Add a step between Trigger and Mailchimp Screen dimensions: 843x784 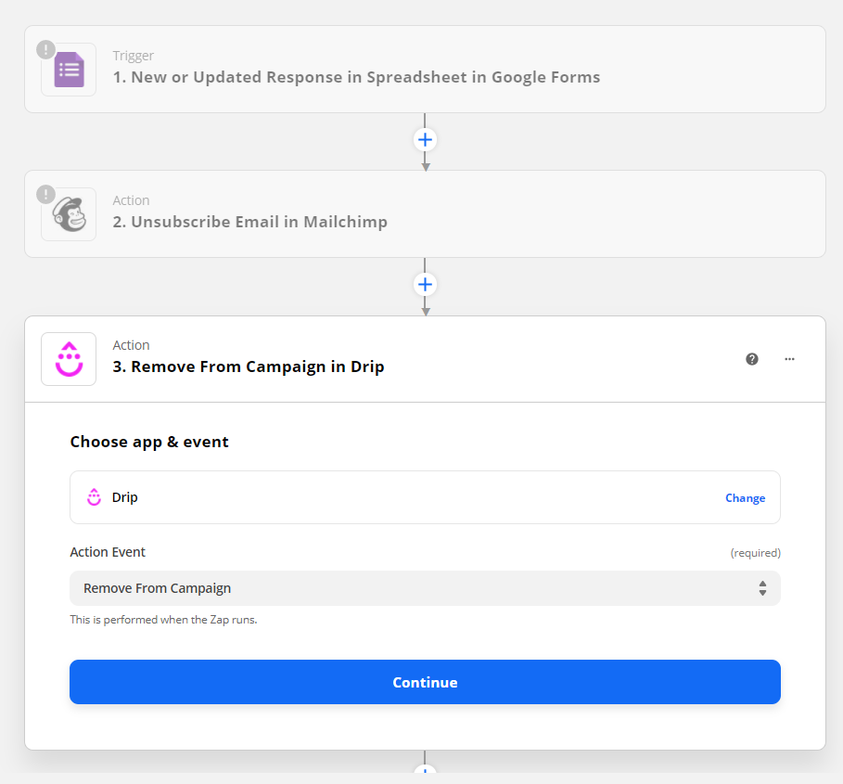425,140
